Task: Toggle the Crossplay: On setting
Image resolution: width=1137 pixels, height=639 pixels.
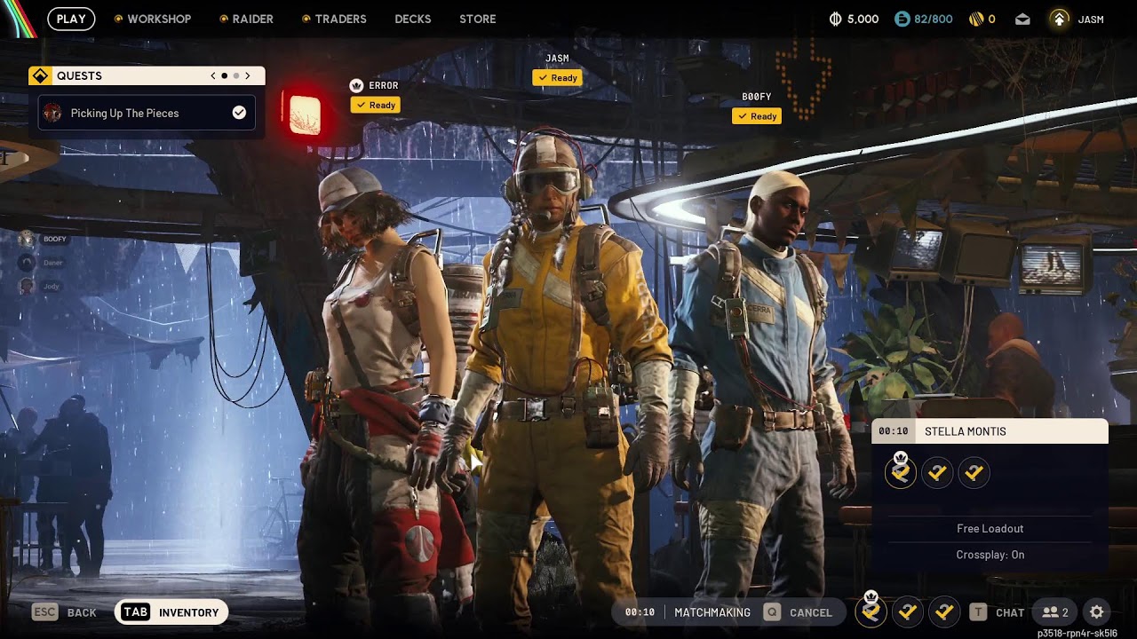Action: pos(990,555)
